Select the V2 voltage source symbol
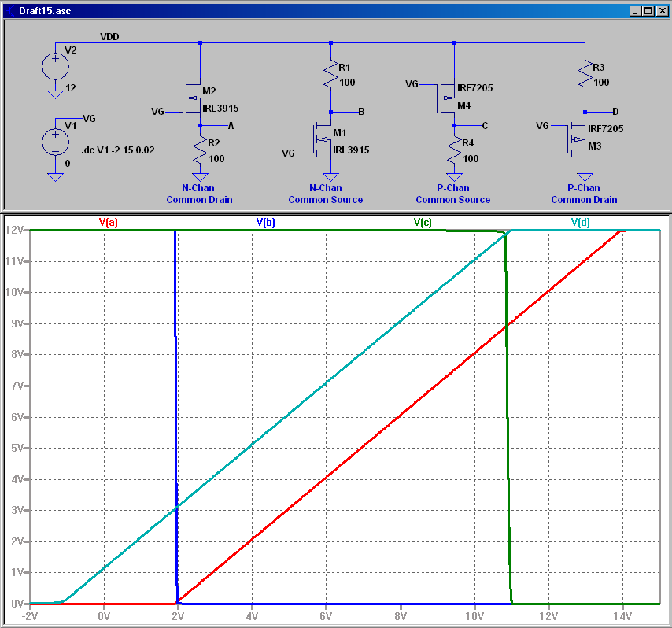The height and width of the screenshot is (628, 672). [55, 66]
